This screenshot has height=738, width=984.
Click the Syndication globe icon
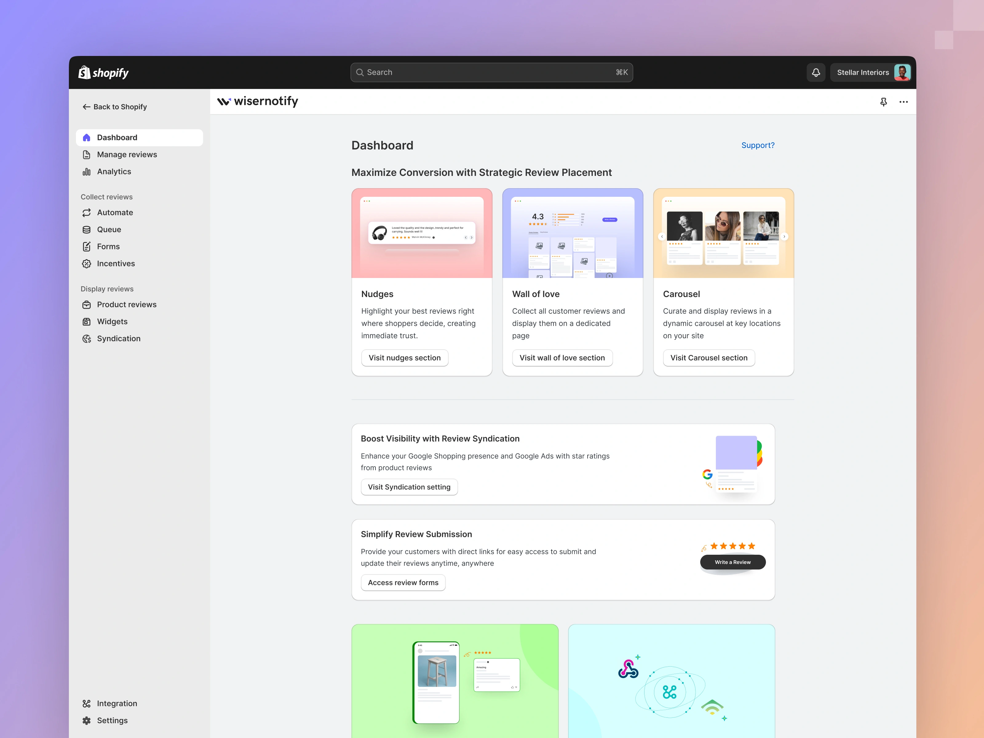(87, 339)
